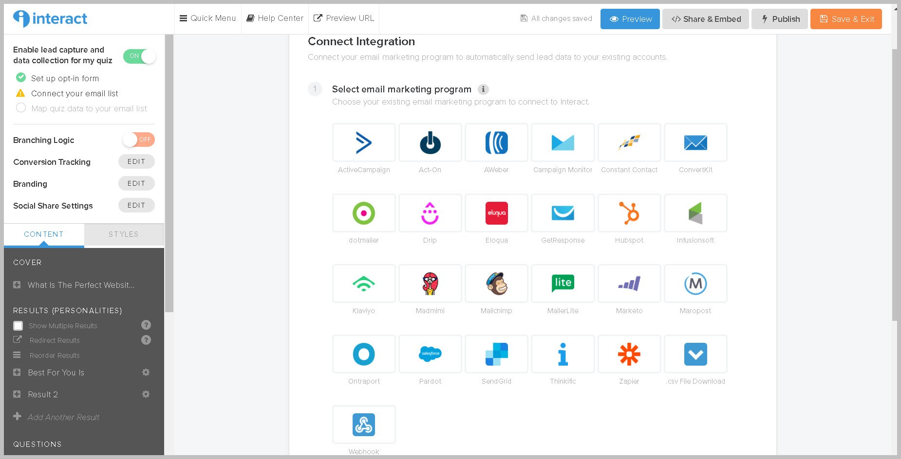Select the SendGrid integration

click(x=496, y=354)
